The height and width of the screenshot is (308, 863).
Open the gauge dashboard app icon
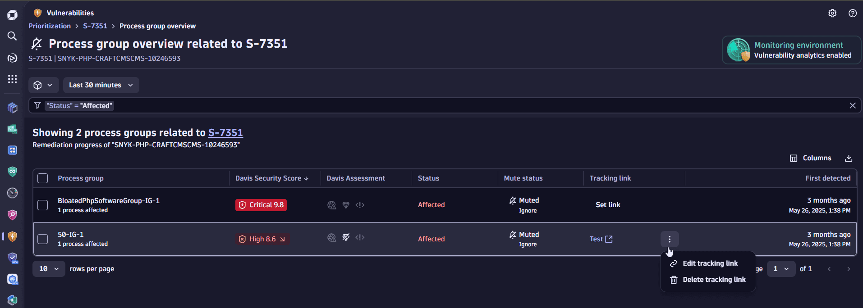[12, 193]
